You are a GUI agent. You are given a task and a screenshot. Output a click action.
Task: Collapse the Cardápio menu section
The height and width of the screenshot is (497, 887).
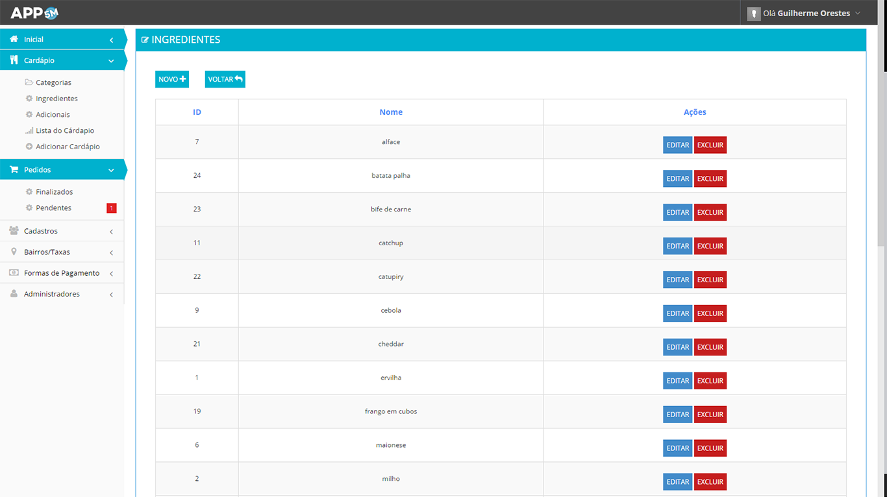[x=111, y=61]
